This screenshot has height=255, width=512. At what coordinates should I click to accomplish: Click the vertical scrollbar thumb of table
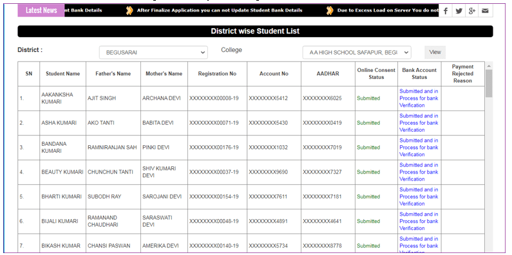tap(489, 84)
